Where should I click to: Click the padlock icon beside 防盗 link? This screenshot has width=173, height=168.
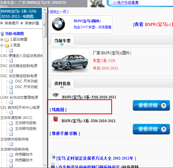pyautogui.click(x=53, y=165)
